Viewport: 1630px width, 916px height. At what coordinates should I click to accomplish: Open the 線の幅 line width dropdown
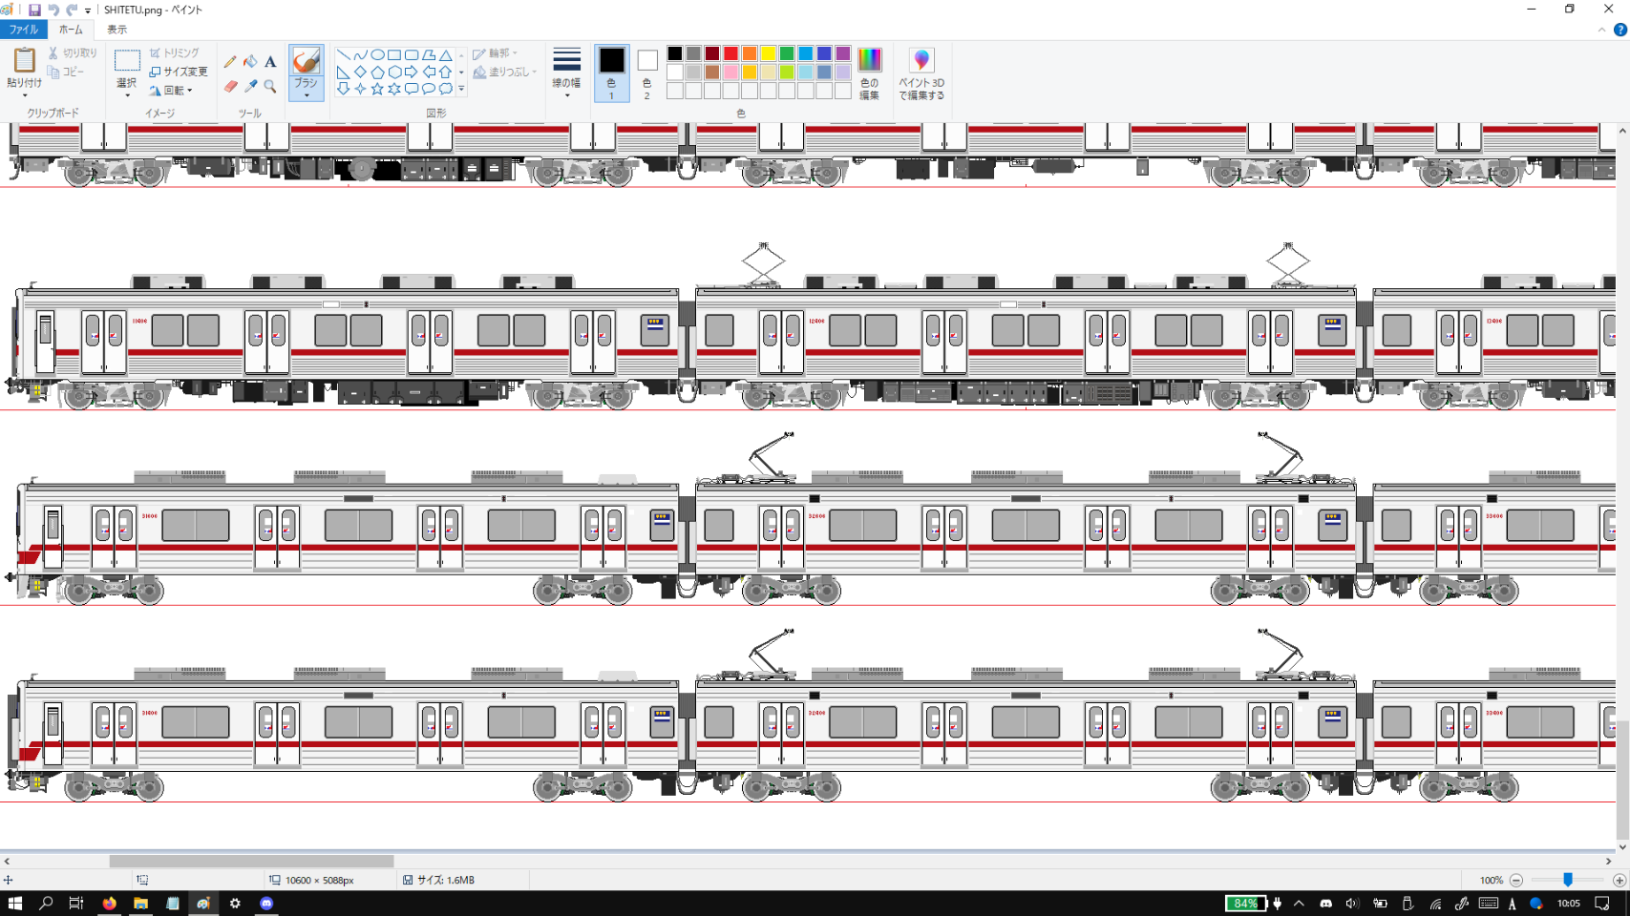tap(566, 73)
